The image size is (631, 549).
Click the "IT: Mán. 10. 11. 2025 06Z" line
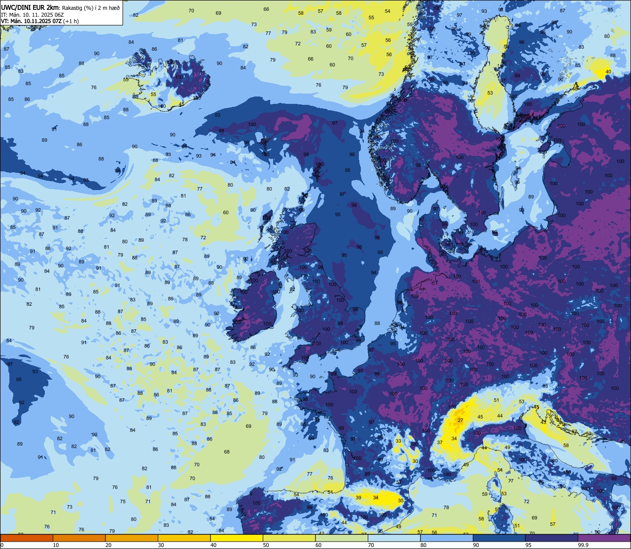pyautogui.click(x=33, y=14)
